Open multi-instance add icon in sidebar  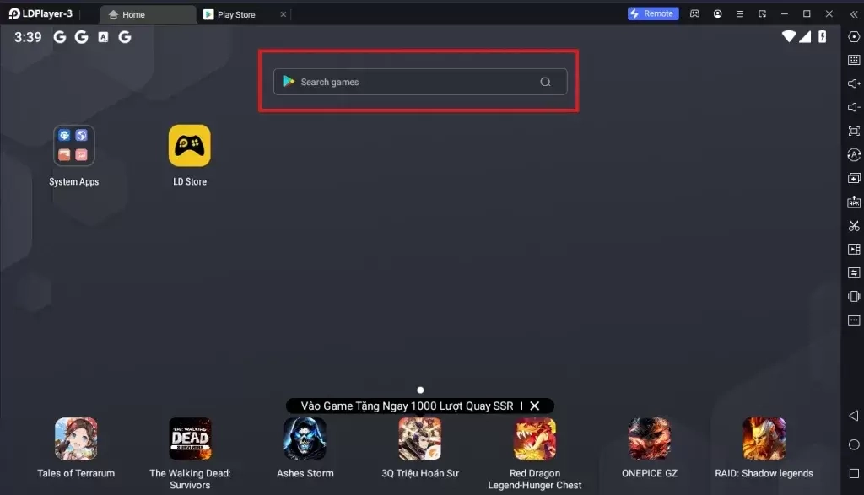[854, 178]
